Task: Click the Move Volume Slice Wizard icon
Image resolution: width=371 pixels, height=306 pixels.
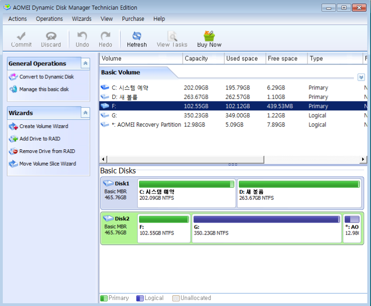Action: pos(13,164)
